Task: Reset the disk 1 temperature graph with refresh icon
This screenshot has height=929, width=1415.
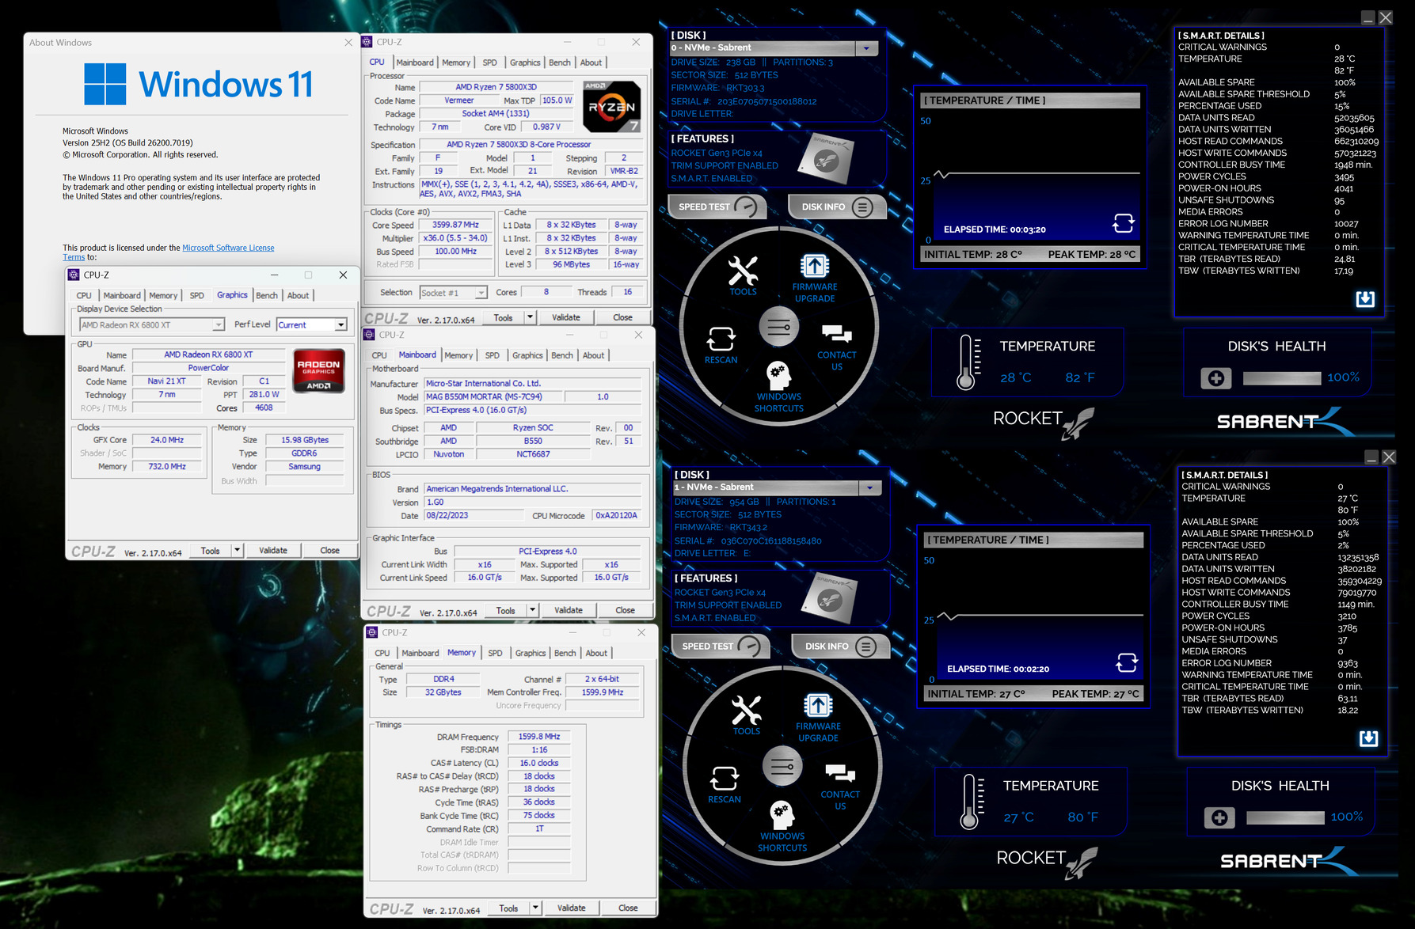Action: coord(1127,662)
